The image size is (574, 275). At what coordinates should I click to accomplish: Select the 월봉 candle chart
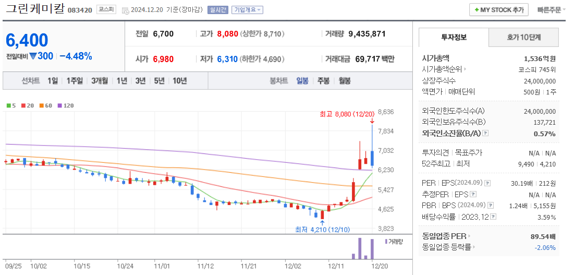[x=345, y=81]
